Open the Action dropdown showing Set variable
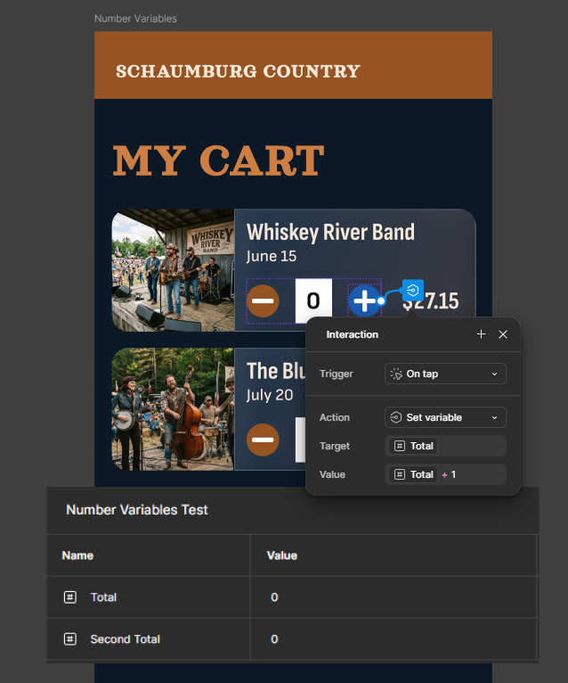 click(x=445, y=417)
